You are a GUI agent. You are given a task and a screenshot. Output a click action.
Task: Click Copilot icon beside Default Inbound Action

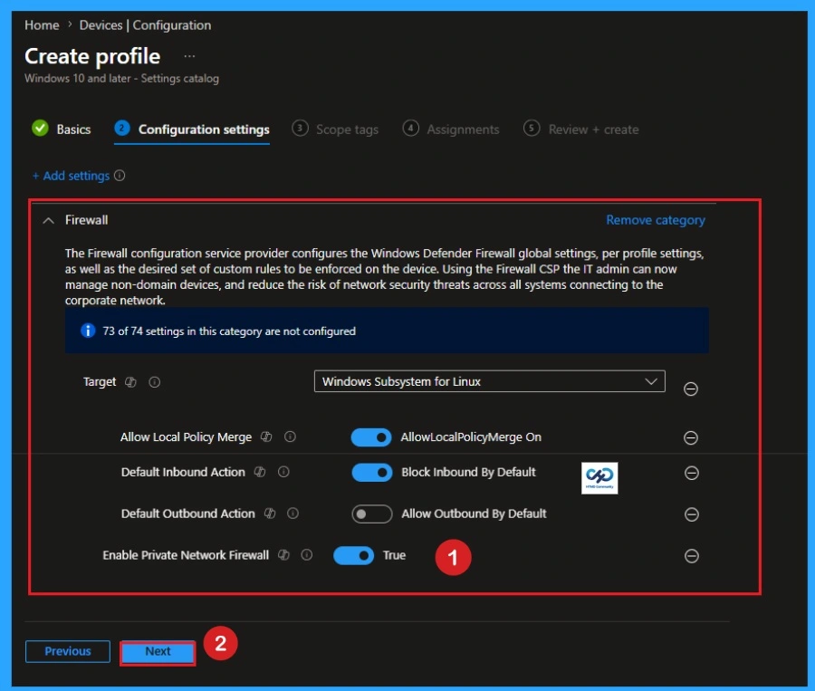click(259, 472)
